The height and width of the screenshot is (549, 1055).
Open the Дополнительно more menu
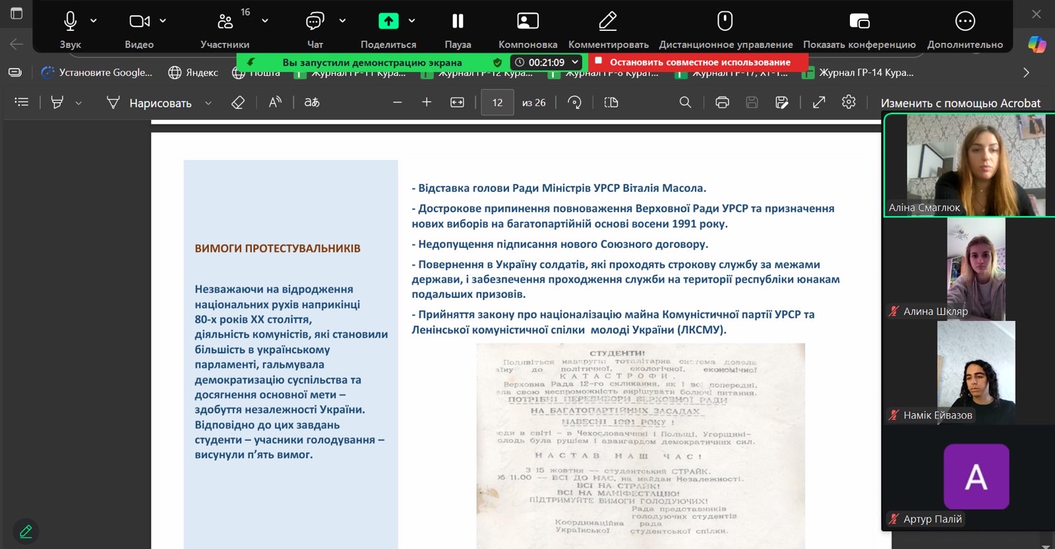pyautogui.click(x=965, y=22)
